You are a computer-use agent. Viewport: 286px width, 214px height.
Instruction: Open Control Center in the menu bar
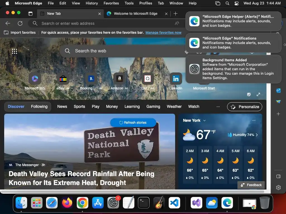pos(237,3)
